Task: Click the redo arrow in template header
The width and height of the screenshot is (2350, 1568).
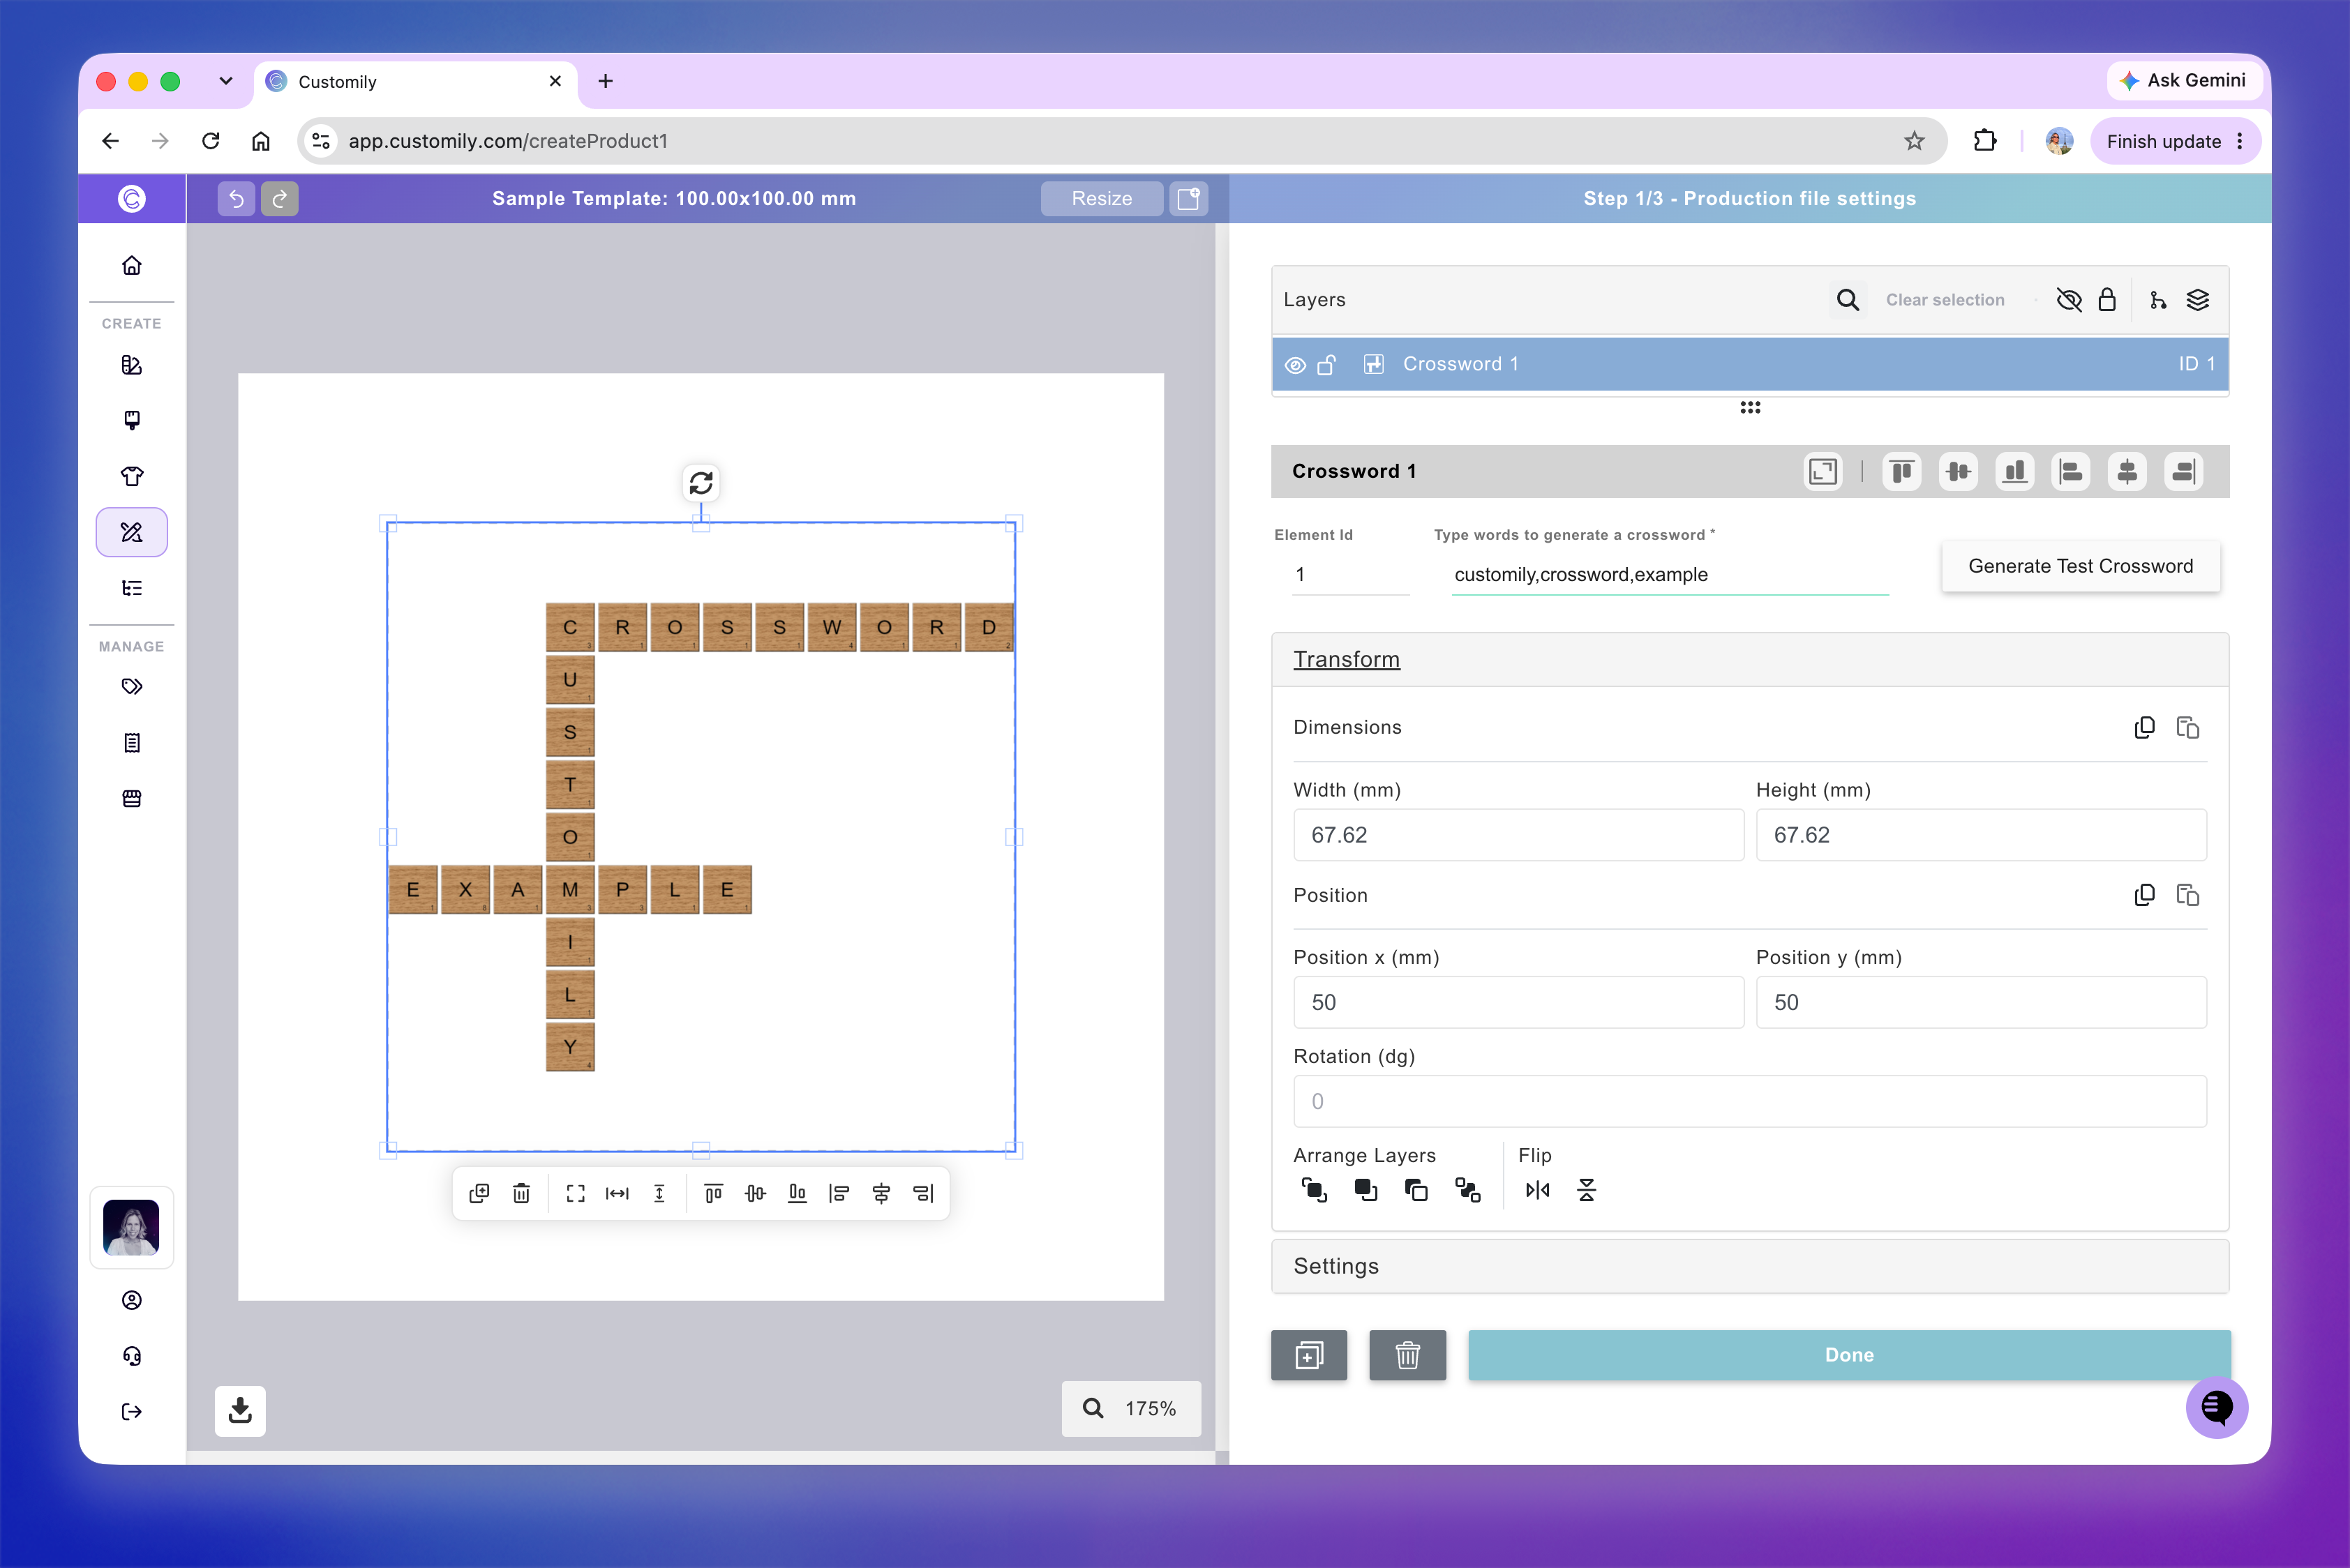Action: (280, 198)
